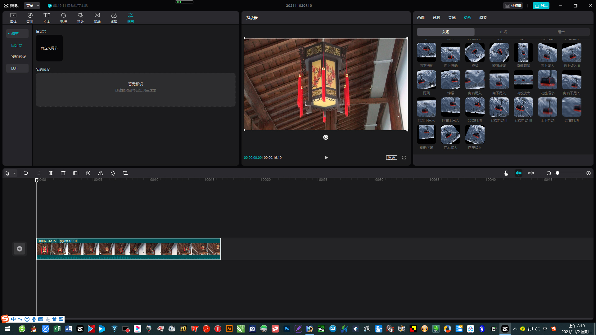
Task: Open the 媒体 (Media) panel
Action: coord(13,18)
